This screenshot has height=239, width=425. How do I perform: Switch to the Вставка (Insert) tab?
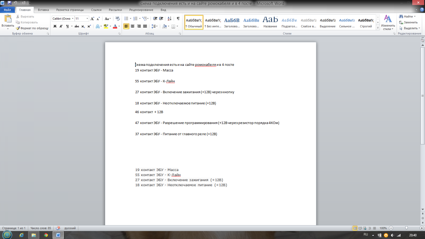click(x=43, y=10)
